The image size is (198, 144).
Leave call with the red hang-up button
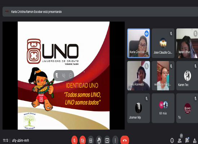(x=125, y=140)
